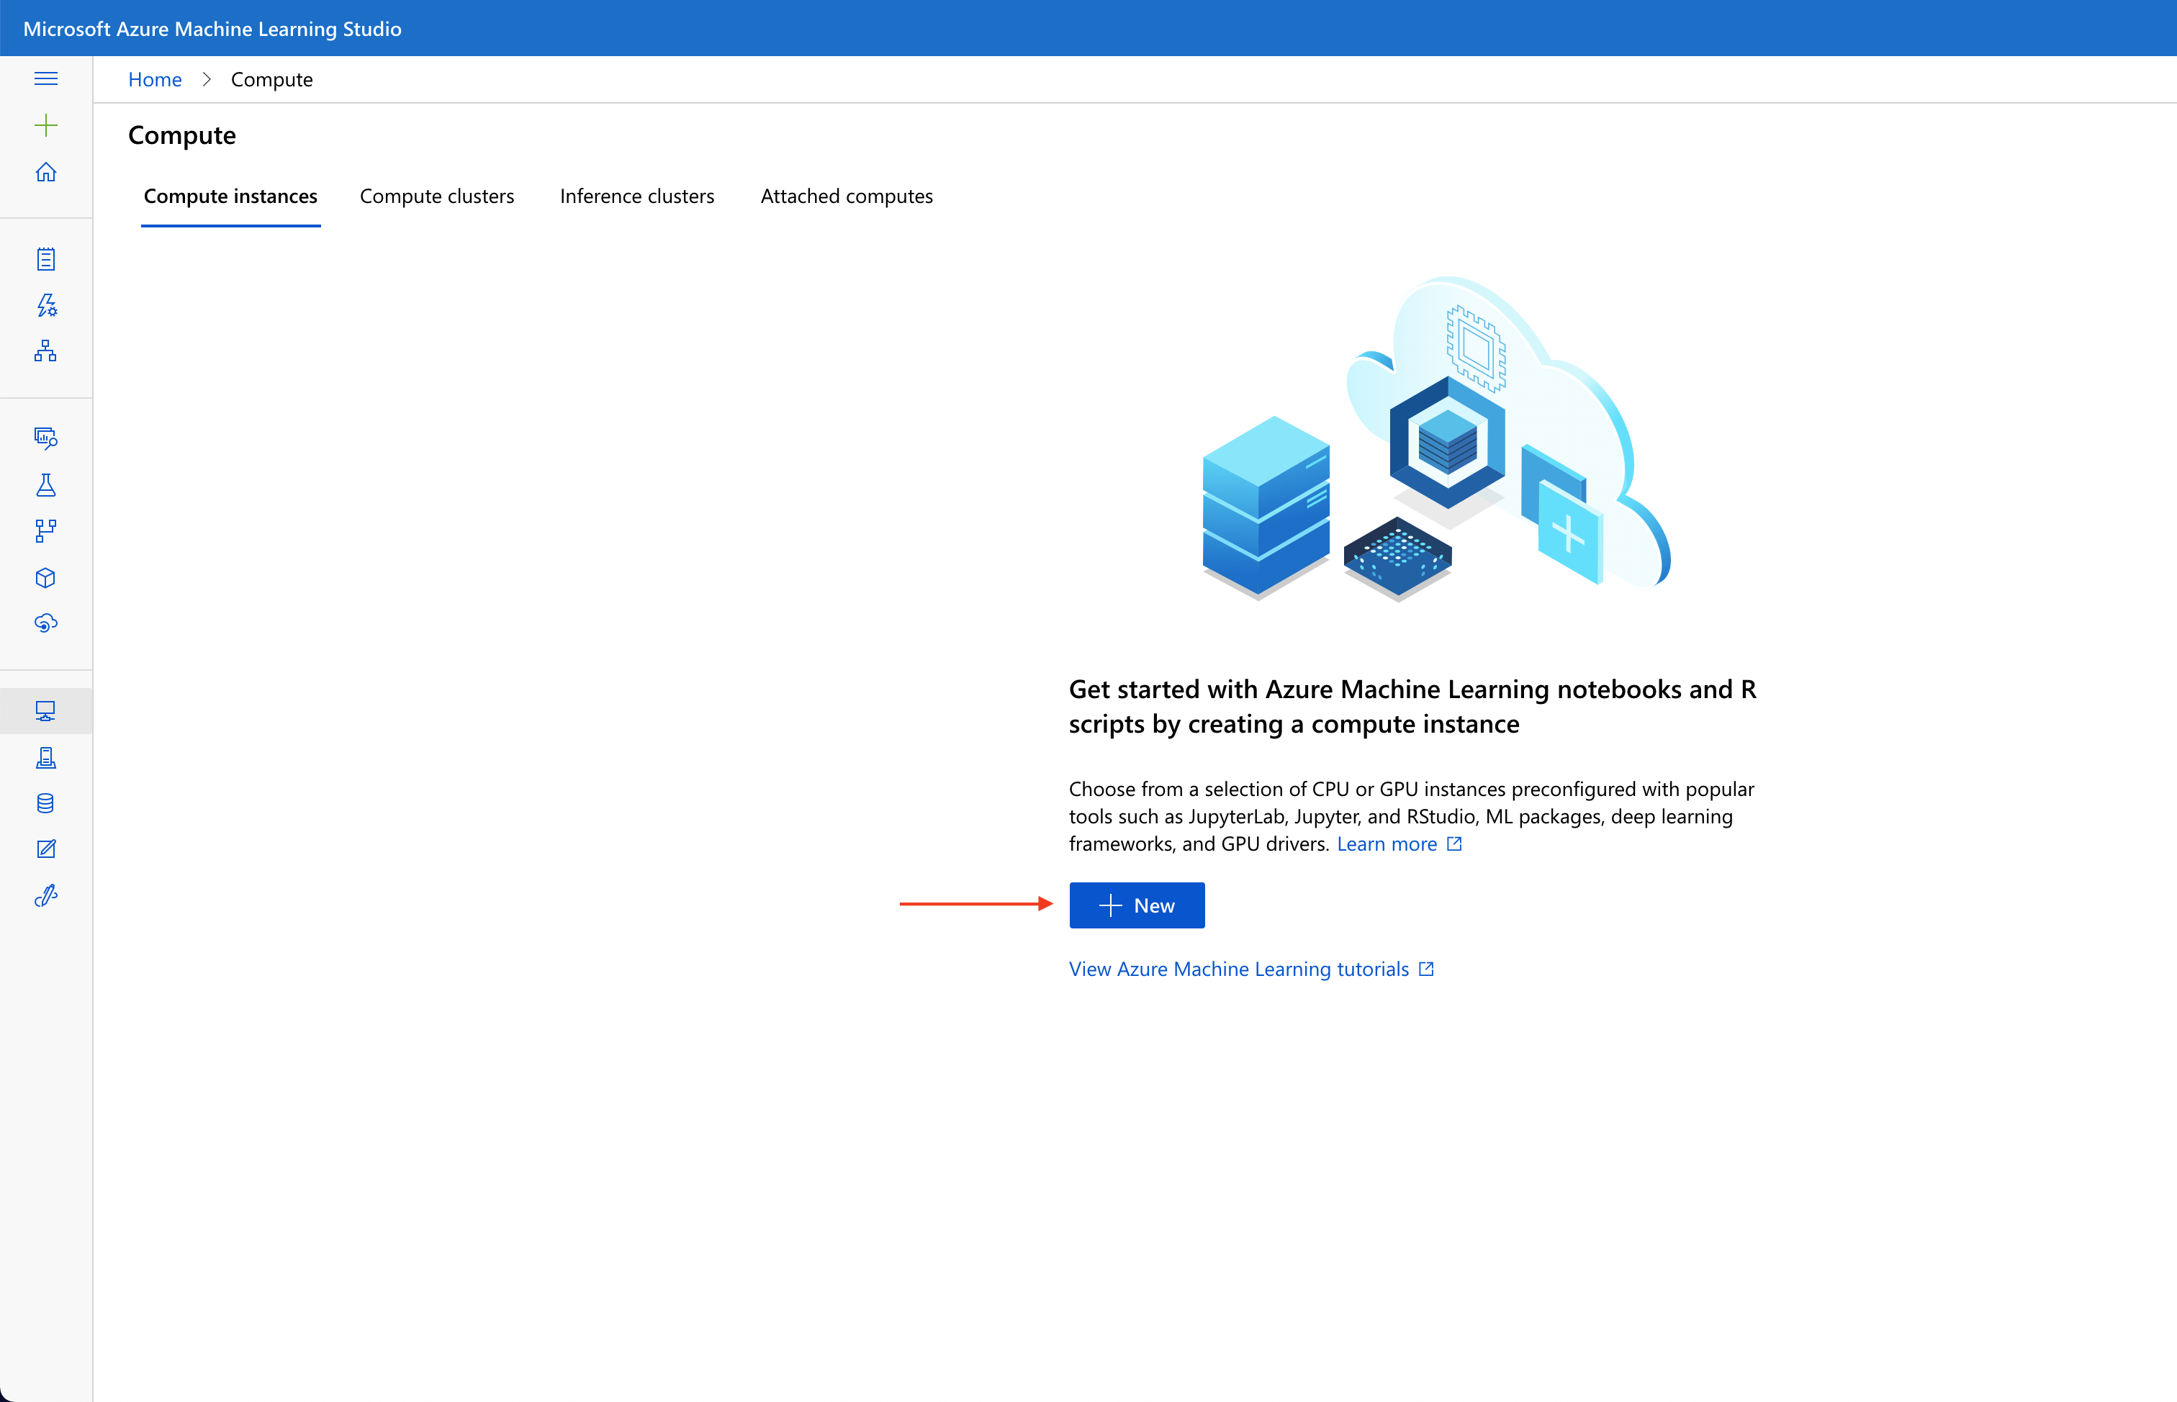The height and width of the screenshot is (1402, 2177).
Task: Open Home from the sidebar house icon
Action: coord(45,172)
